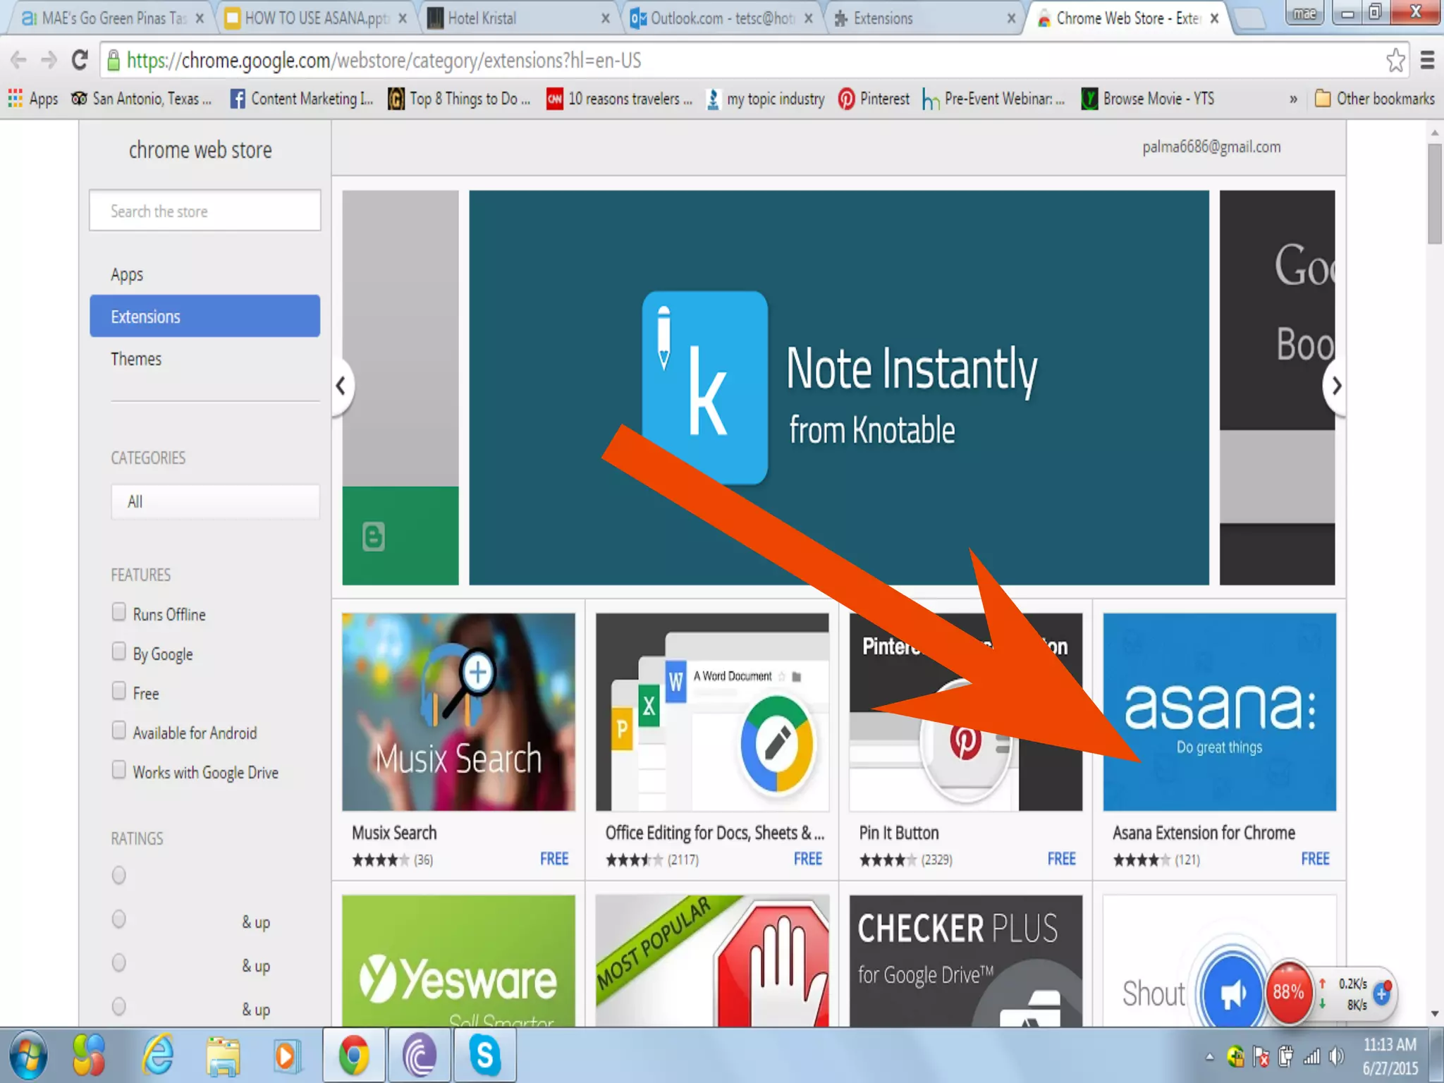Open the All categories dropdown
1444x1083 pixels.
click(x=215, y=501)
